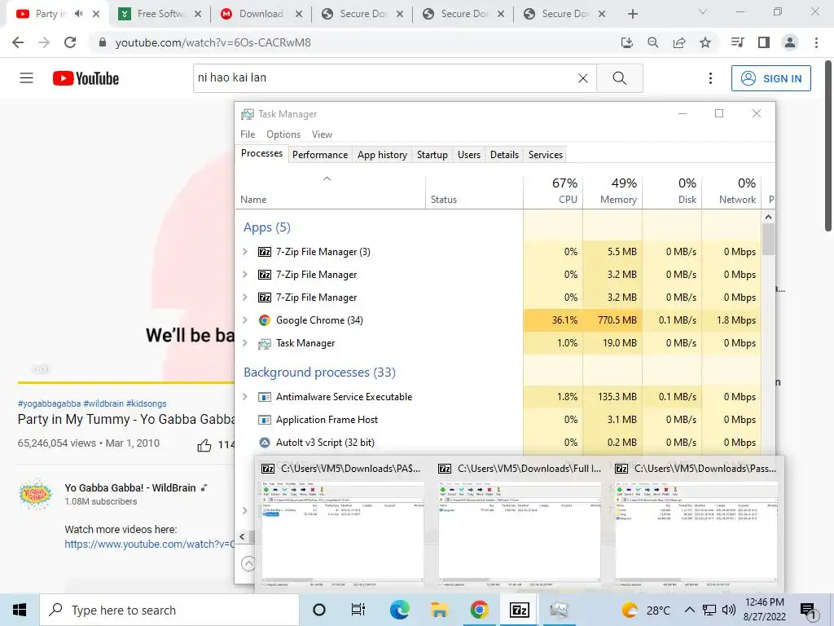The width and height of the screenshot is (834, 626).
Task: Open YouTube settings three-dot menu
Action: (710, 78)
